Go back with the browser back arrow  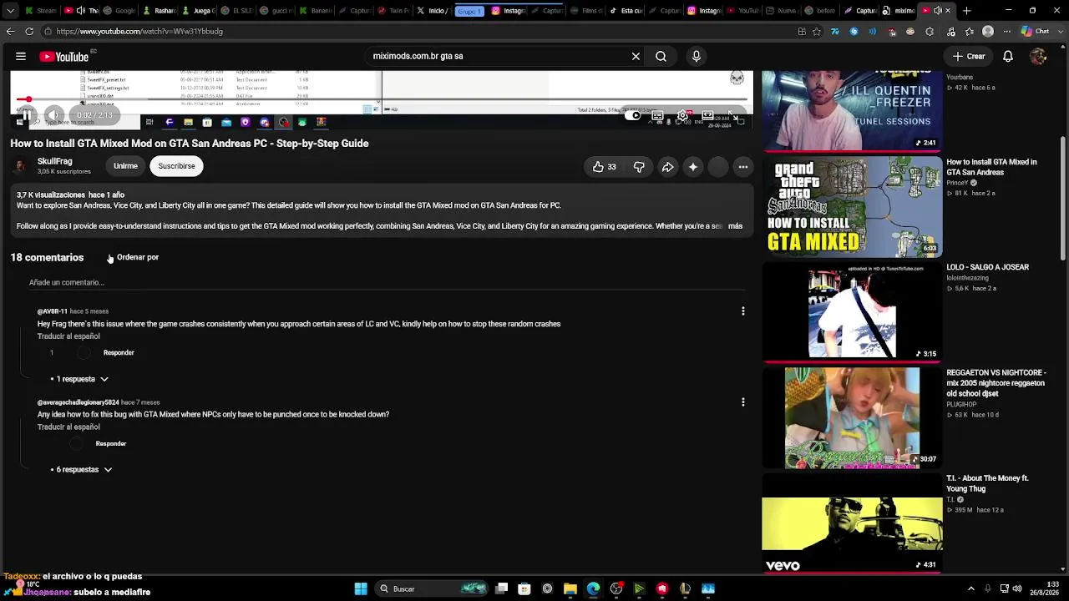tap(10, 31)
